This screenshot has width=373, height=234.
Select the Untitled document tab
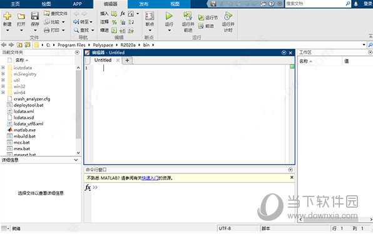[103, 60]
